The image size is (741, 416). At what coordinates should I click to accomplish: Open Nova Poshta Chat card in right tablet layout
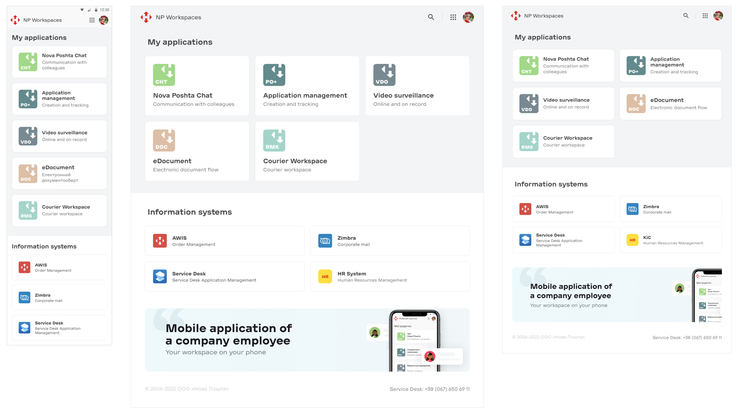[563, 66]
